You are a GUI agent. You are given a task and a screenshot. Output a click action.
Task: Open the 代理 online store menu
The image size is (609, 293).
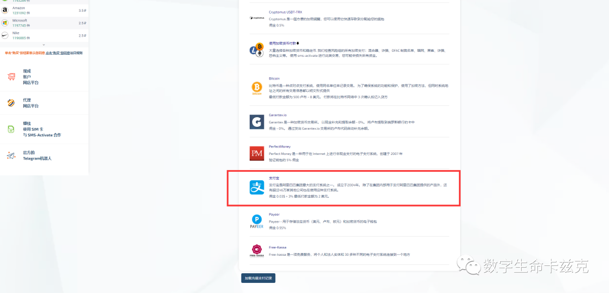31,103
